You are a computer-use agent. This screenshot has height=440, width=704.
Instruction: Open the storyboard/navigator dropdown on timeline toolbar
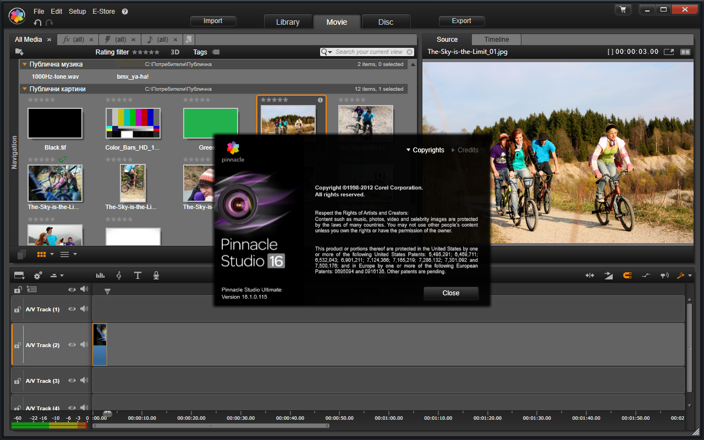20,276
